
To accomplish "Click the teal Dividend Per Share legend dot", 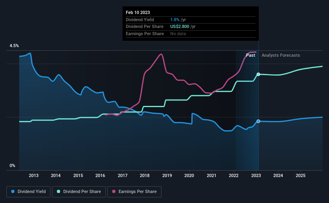I will point(59,191).
